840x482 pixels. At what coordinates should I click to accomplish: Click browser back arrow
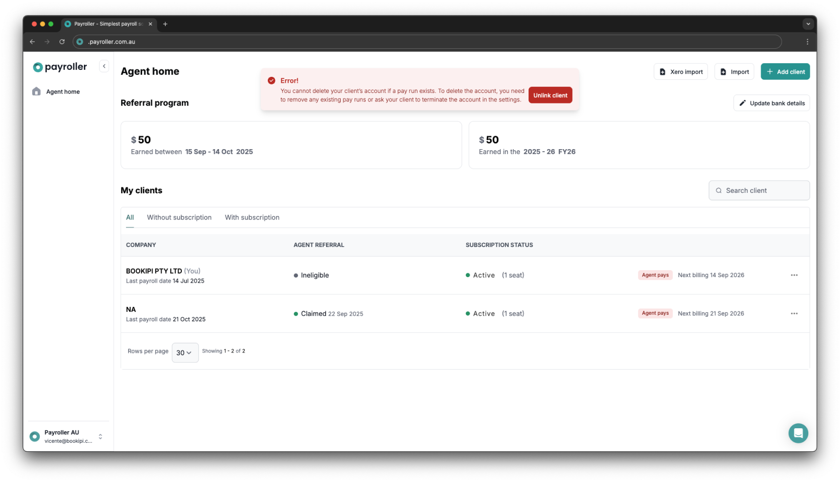tap(33, 42)
